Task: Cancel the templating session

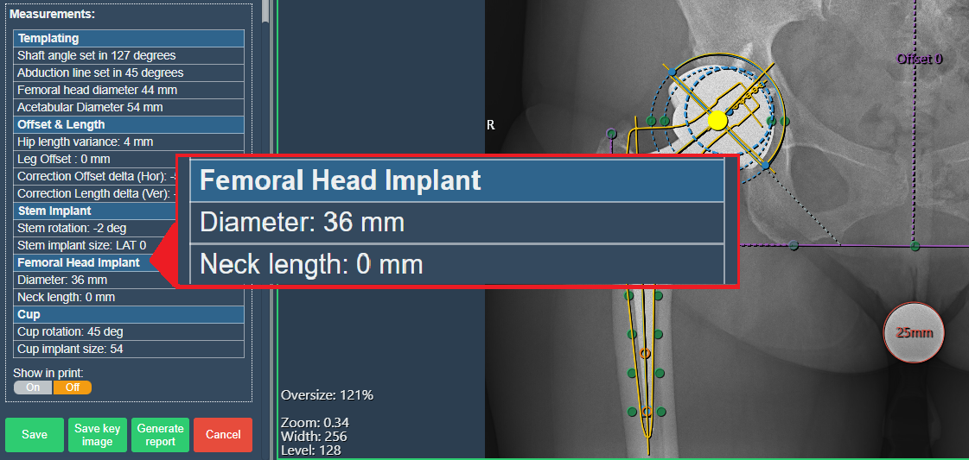Action: pyautogui.click(x=223, y=435)
